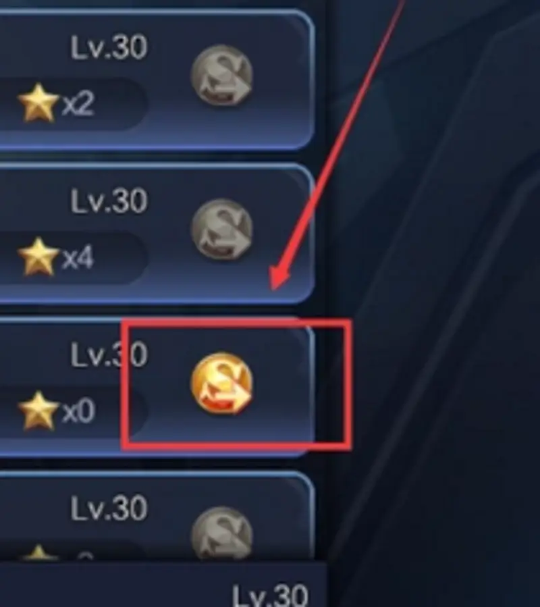Screen dimensions: 540x607
Task: Click the Lv.30 text in the bottom bar
Action: click(x=270, y=596)
